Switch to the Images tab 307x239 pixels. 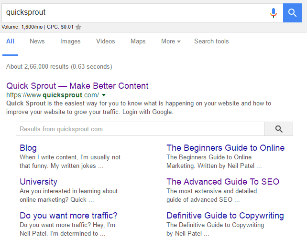tap(70, 42)
